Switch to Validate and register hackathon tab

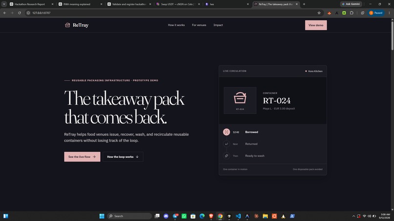coord(129,4)
